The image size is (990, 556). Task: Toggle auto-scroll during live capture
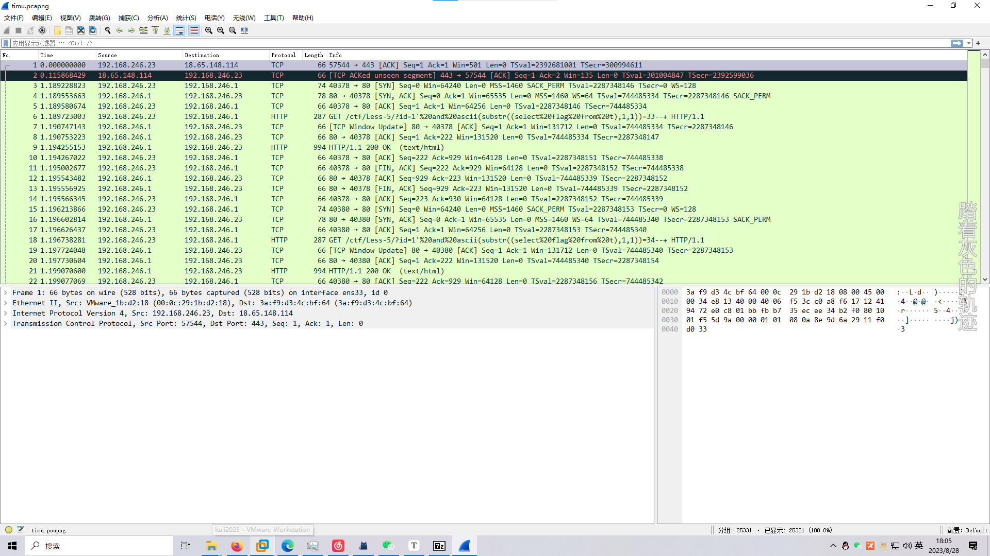point(179,30)
